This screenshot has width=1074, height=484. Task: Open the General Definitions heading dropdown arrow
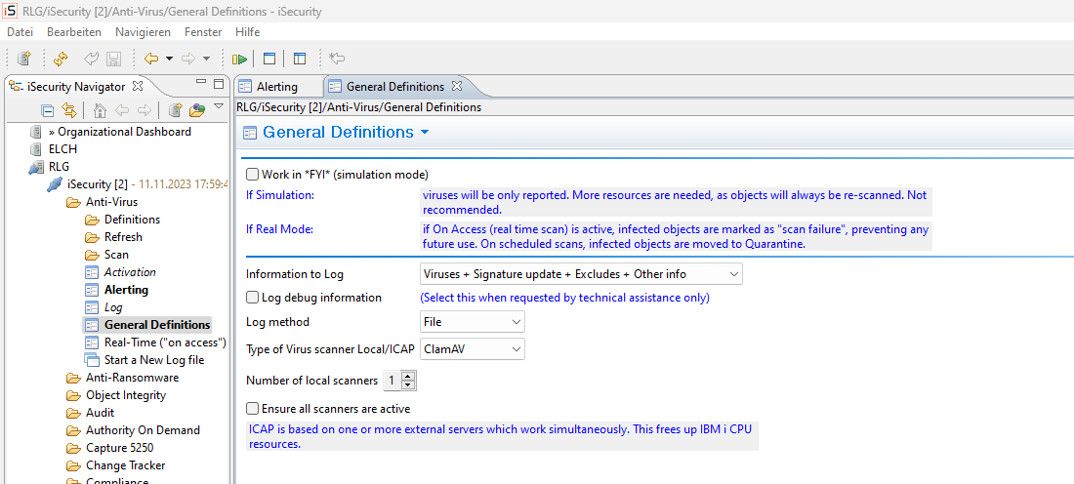tap(425, 132)
